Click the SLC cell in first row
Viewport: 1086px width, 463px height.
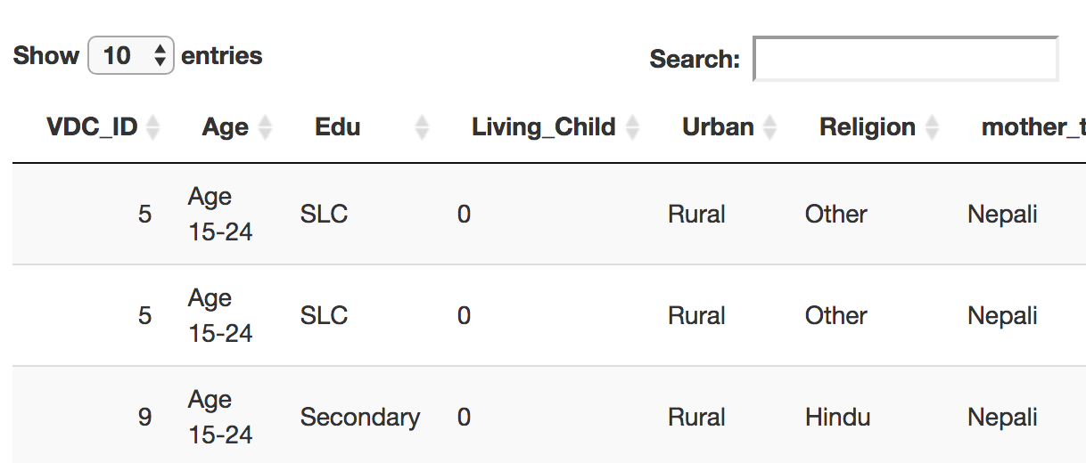[x=324, y=214]
